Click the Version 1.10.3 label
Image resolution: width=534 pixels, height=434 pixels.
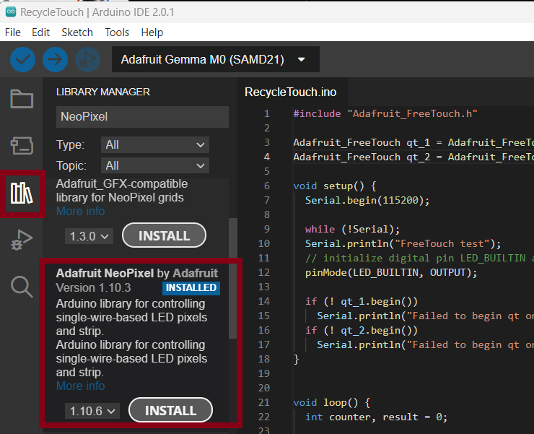[93, 287]
